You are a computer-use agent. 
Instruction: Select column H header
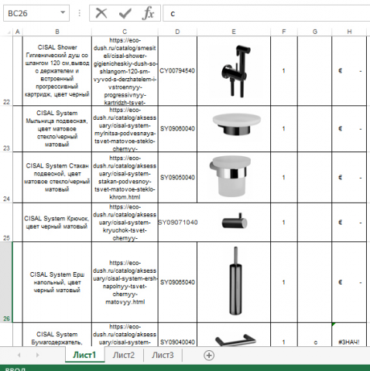tap(349, 32)
